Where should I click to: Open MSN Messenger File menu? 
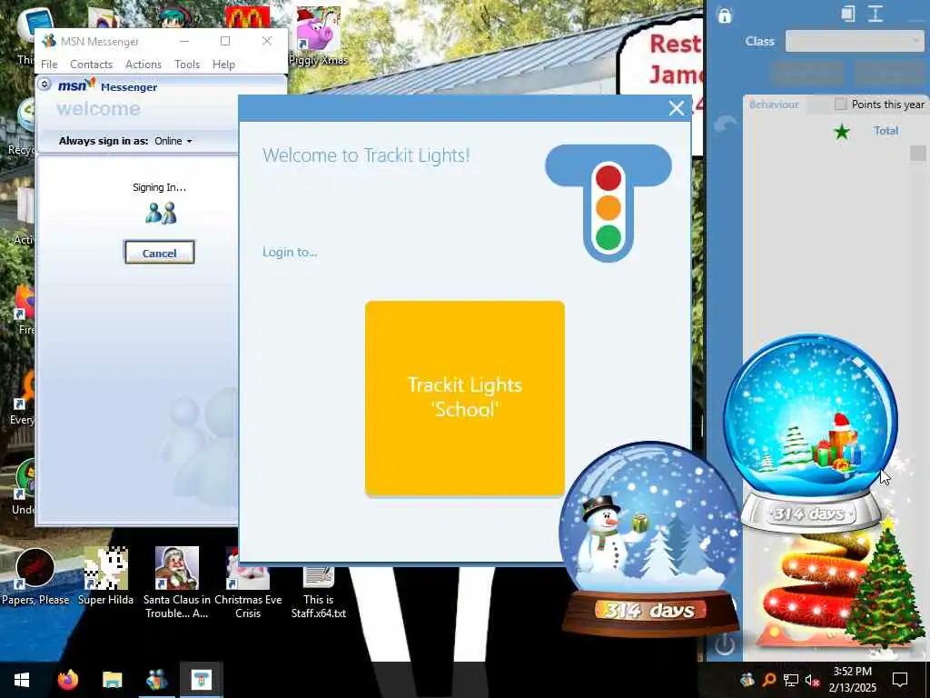pos(49,65)
